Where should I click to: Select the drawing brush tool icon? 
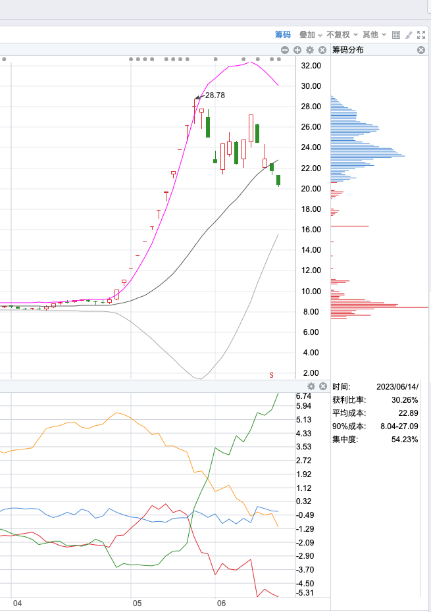(x=409, y=35)
